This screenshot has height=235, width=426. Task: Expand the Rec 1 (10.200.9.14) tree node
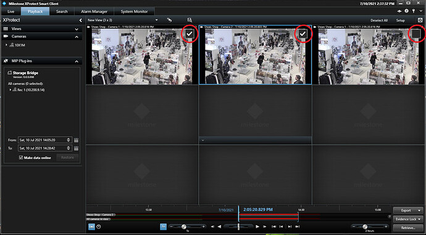point(10,90)
